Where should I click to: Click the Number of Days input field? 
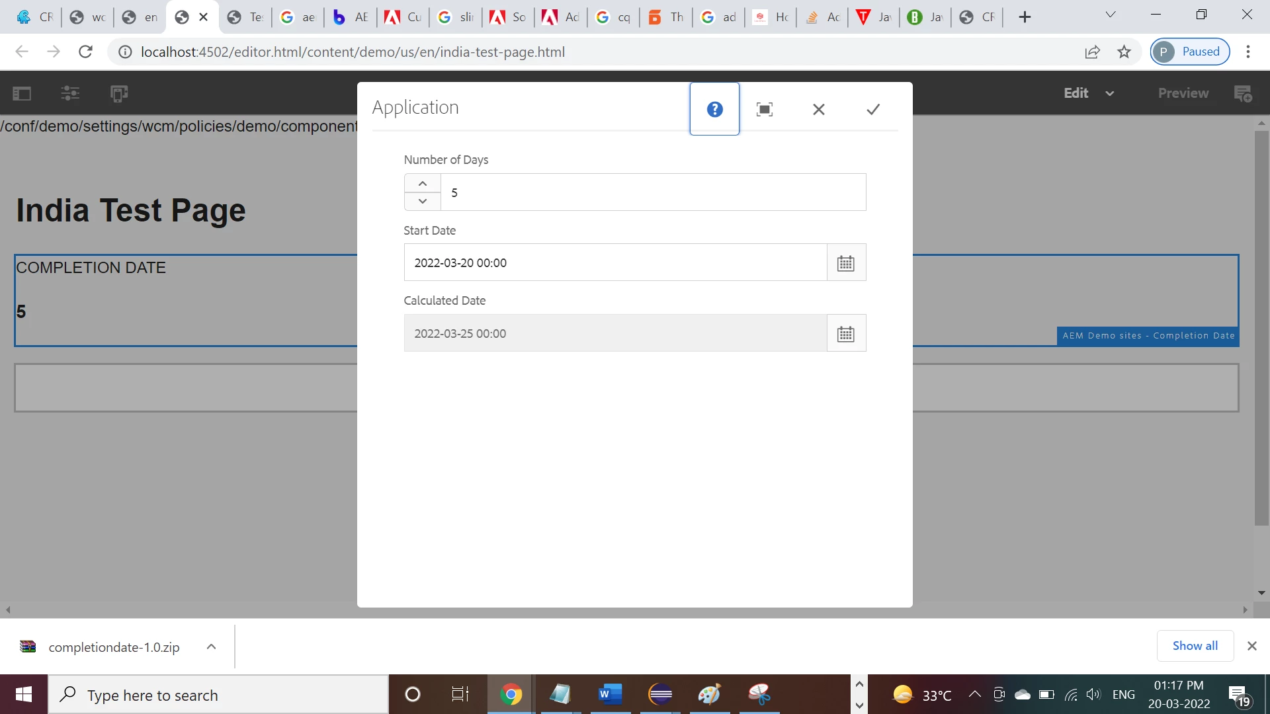click(x=652, y=192)
